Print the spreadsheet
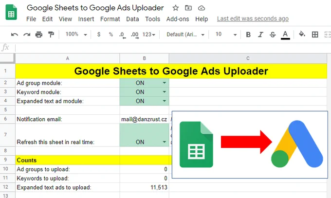The image size is (331, 198). 39,35
